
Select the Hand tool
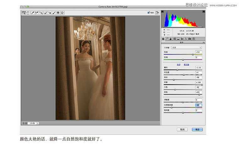point(28,13)
